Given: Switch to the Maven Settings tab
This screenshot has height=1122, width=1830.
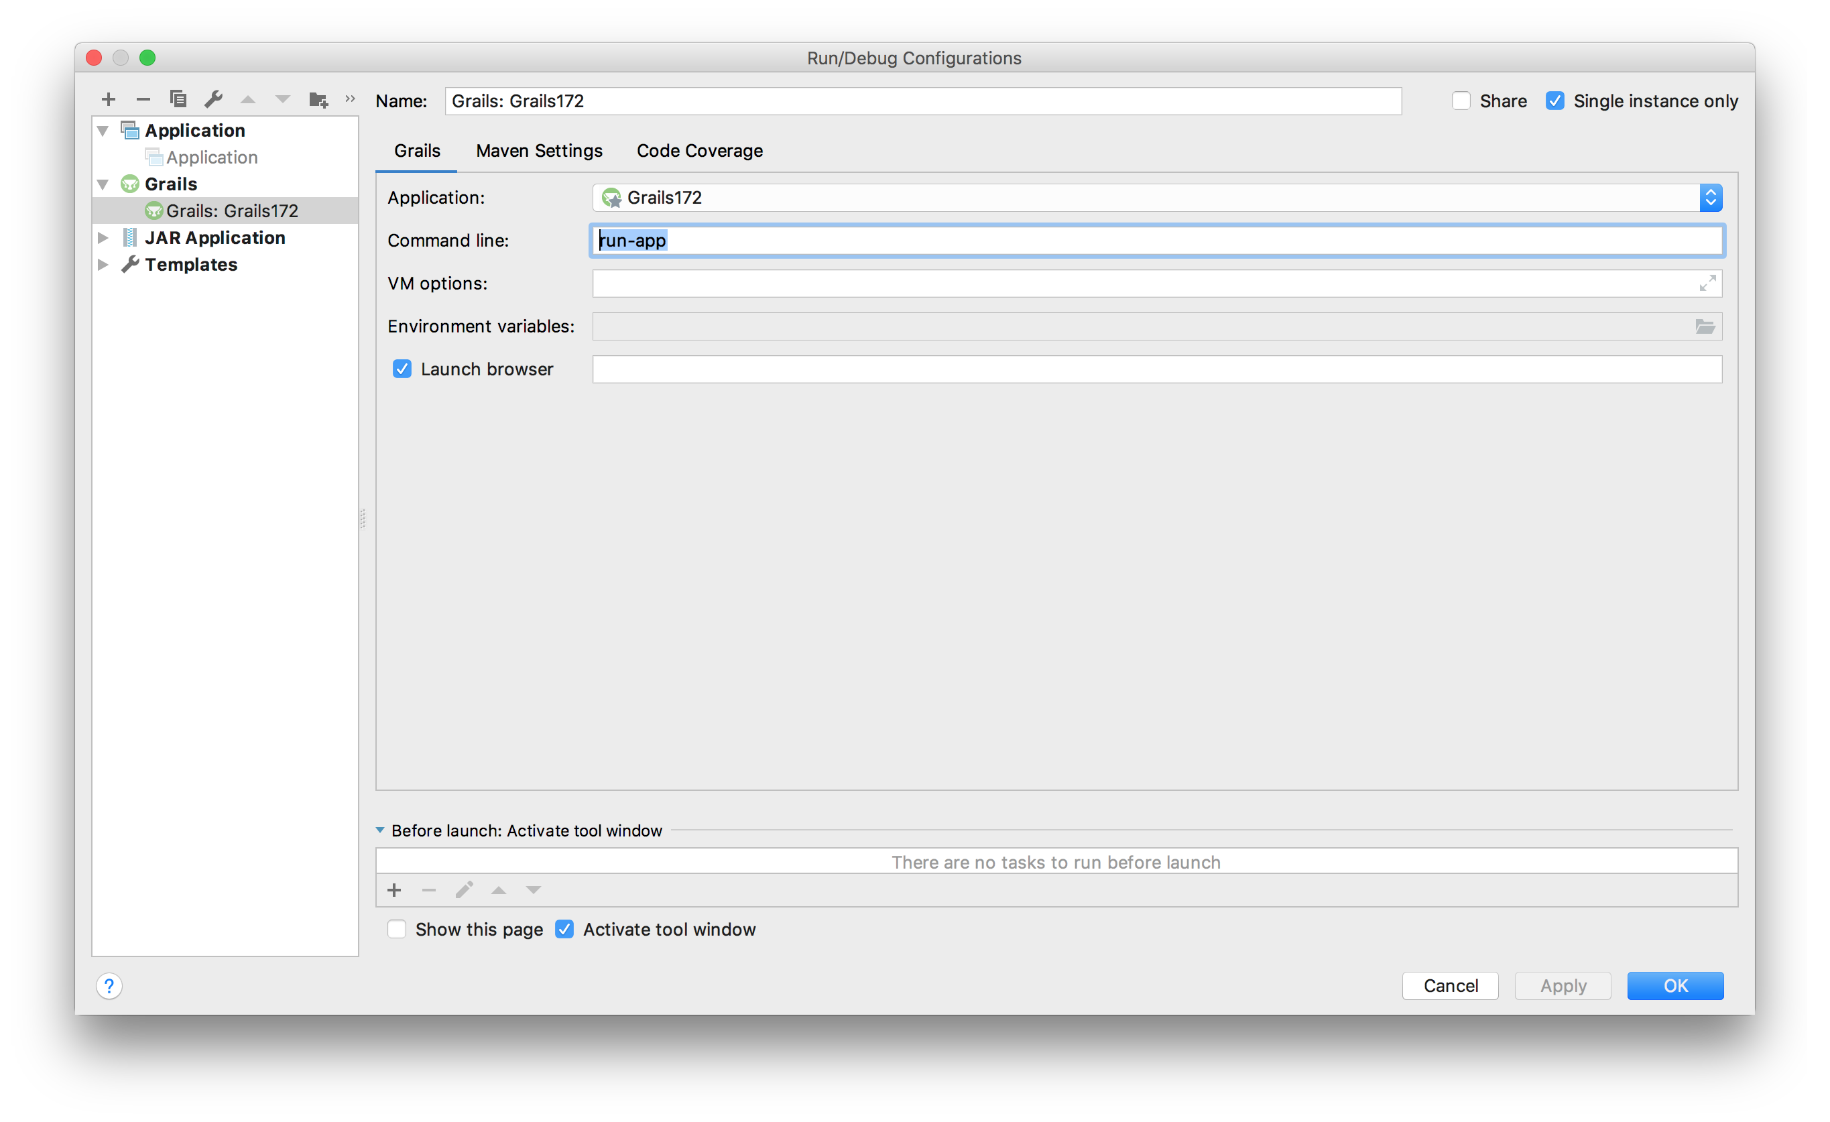Looking at the screenshot, I should [539, 151].
